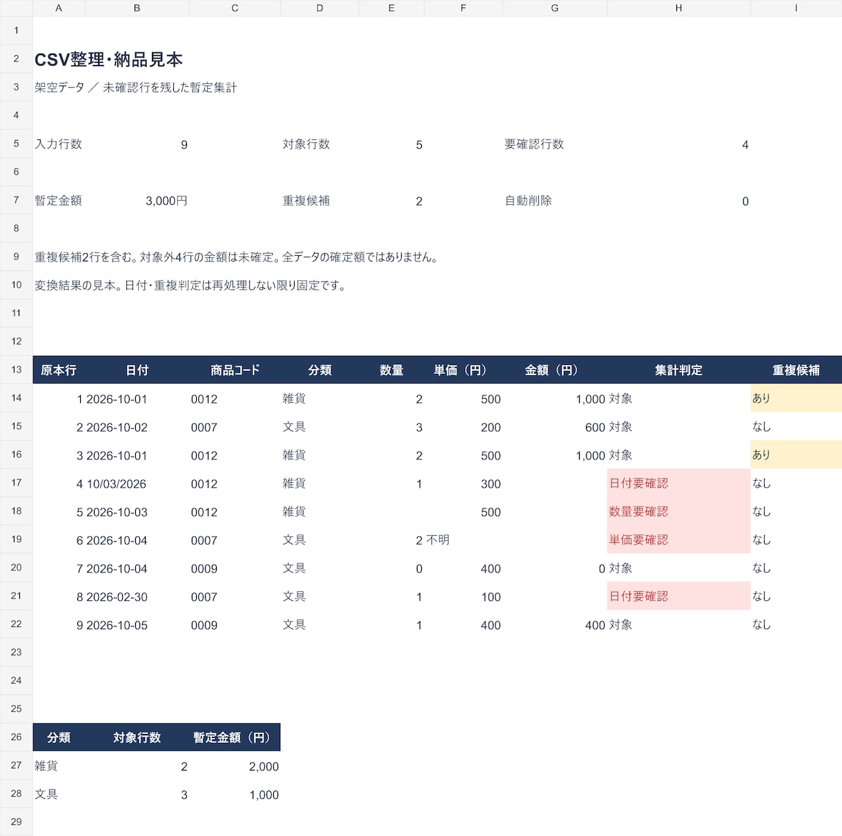The width and height of the screenshot is (842, 836).
Task: Click note starting 変換結果の見本
Action: 190,286
